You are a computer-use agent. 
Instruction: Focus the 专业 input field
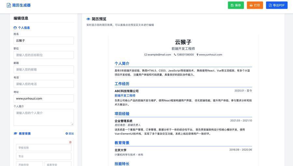click(x=44, y=156)
